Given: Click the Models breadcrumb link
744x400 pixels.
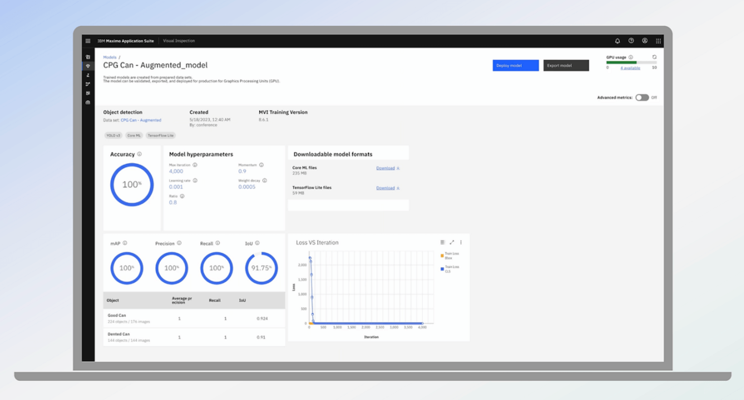Looking at the screenshot, I should click(x=110, y=57).
